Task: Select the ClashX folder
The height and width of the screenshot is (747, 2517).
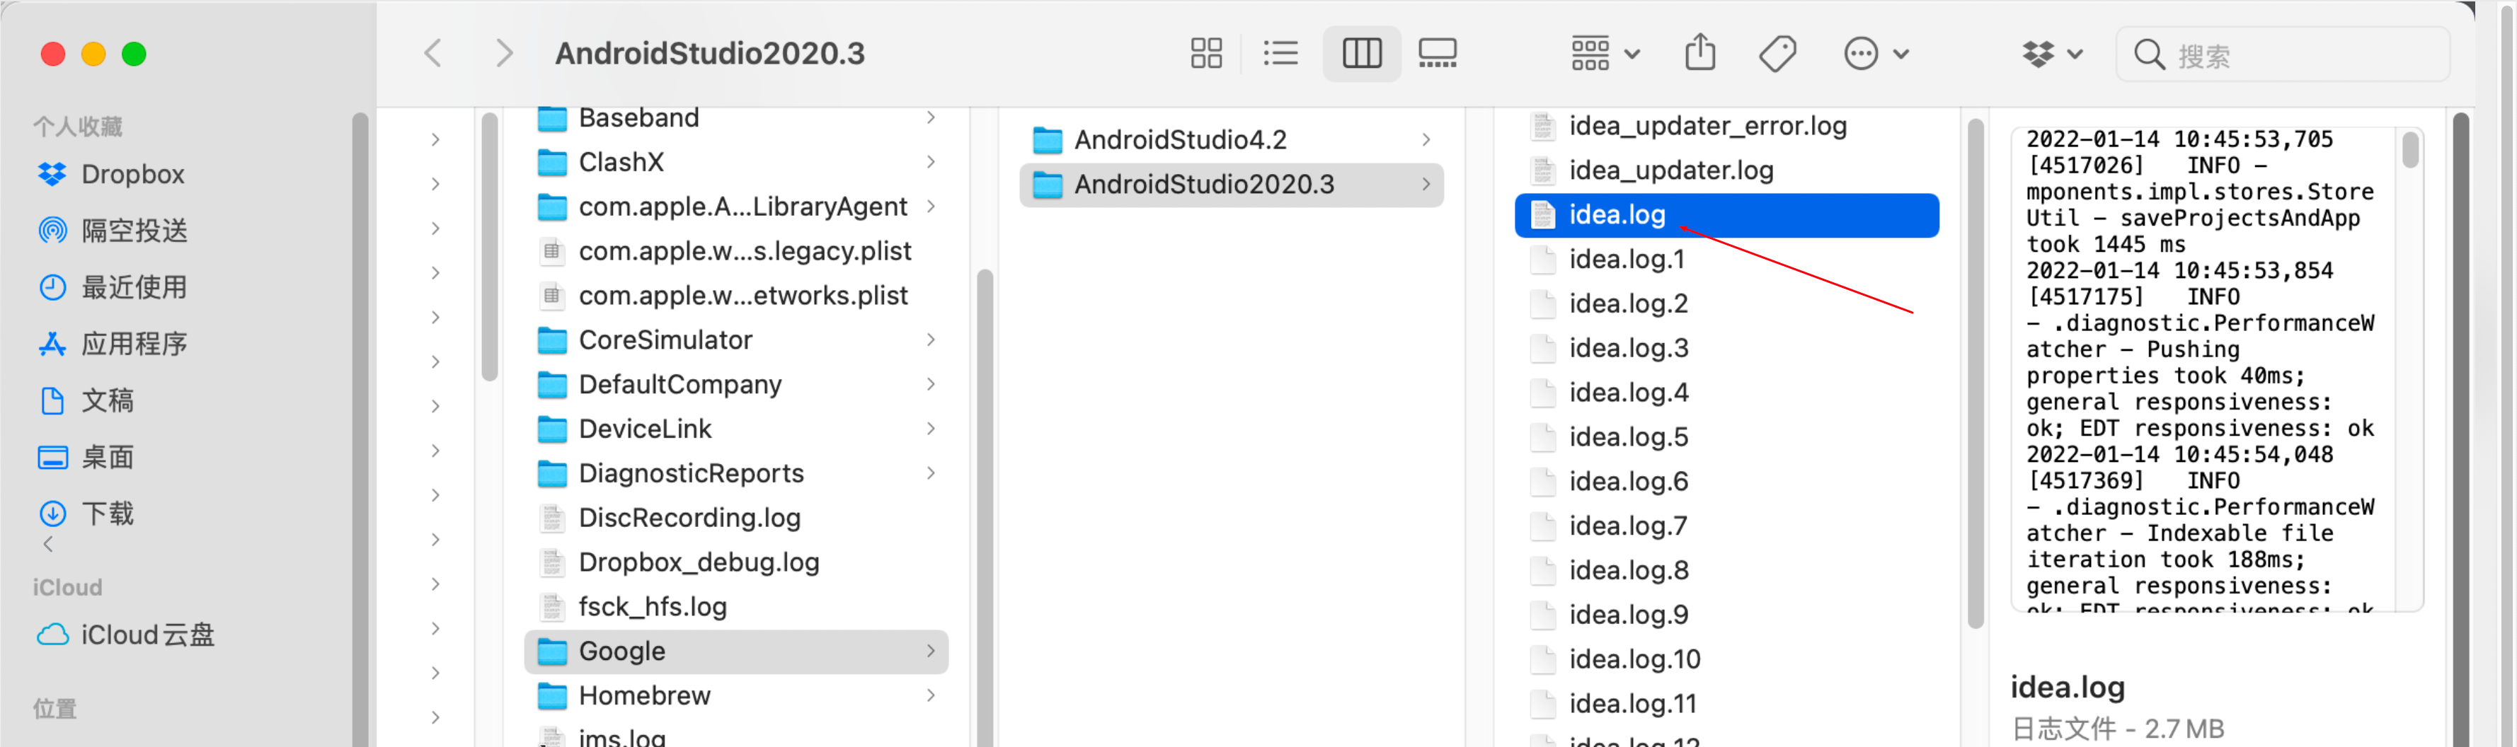Action: click(x=737, y=162)
